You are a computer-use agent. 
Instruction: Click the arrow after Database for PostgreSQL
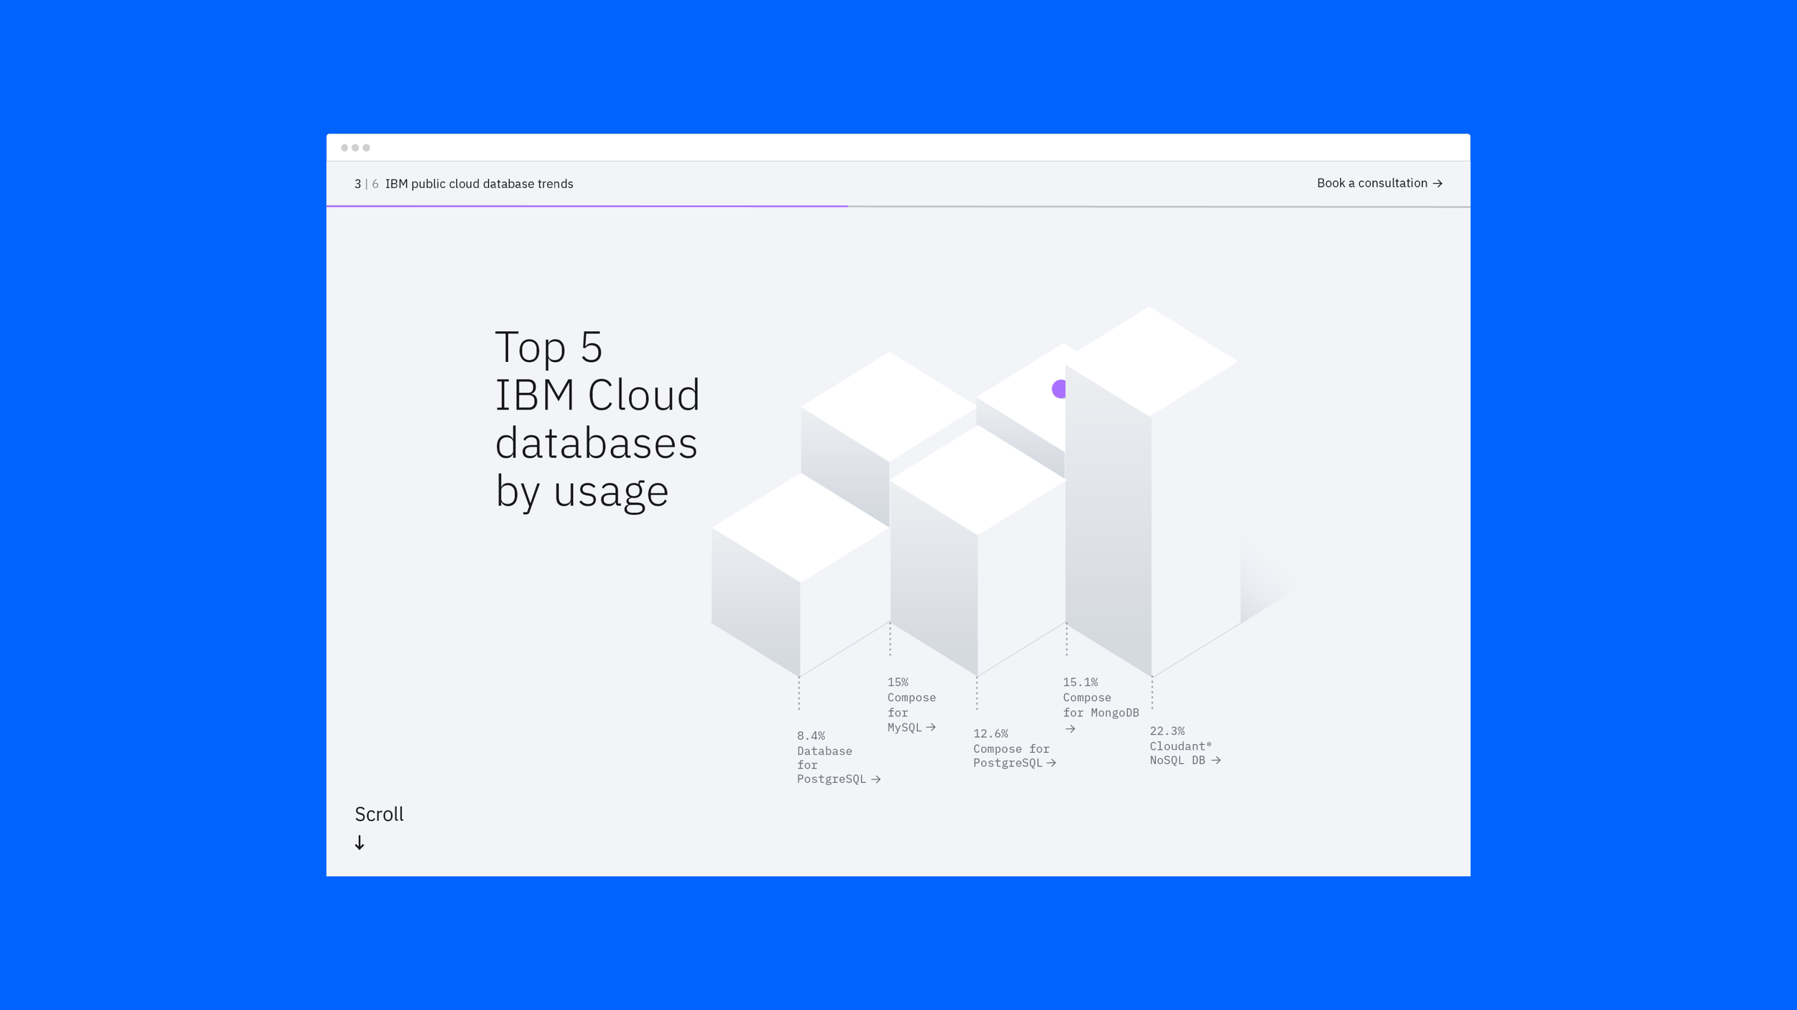tap(875, 779)
